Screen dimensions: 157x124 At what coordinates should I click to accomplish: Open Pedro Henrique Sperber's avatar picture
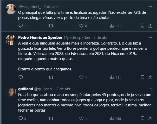tap(11, 40)
